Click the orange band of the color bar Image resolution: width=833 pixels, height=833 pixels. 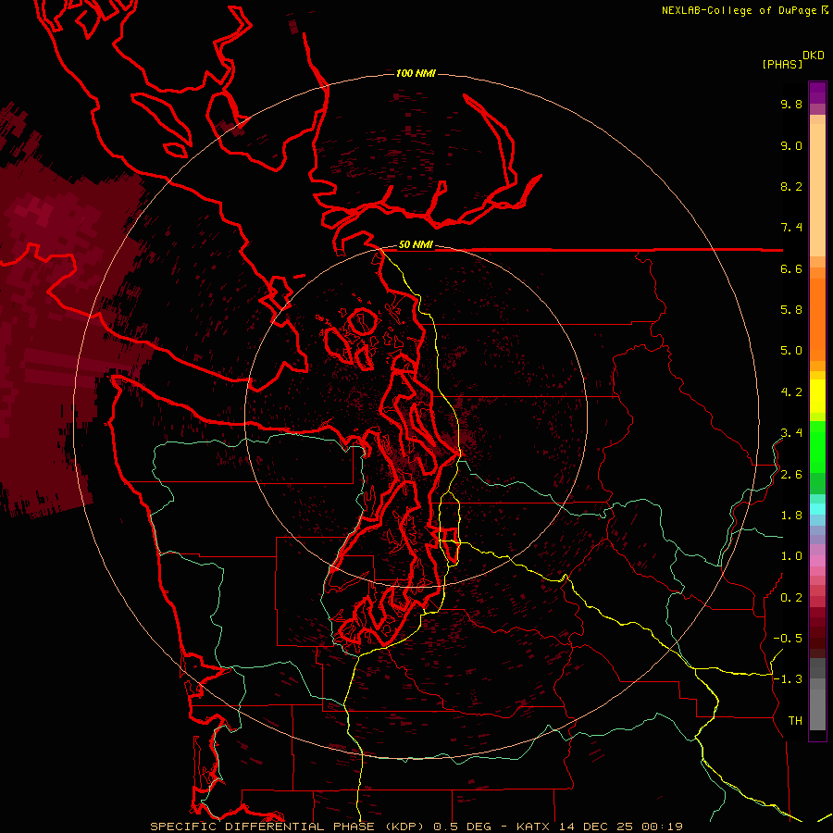pos(817,318)
